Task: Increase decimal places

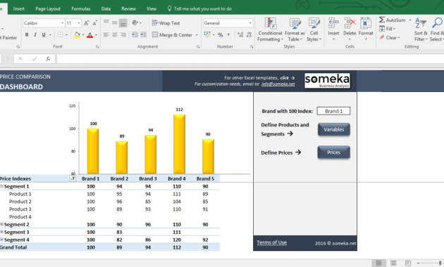Action: (240, 35)
